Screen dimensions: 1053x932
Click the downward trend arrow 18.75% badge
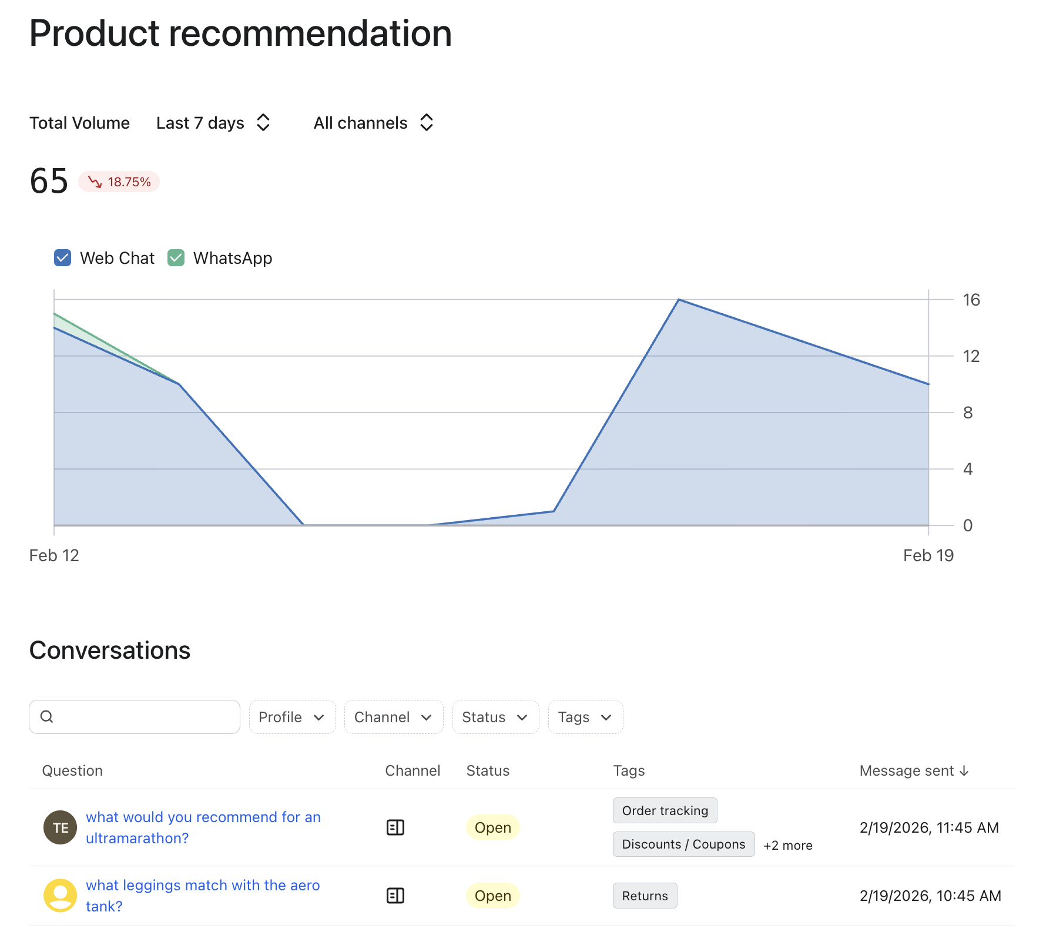119,182
